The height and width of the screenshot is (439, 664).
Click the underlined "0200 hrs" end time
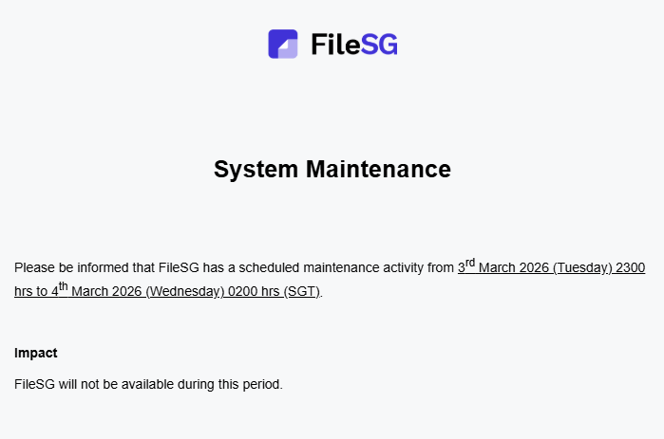(x=253, y=292)
